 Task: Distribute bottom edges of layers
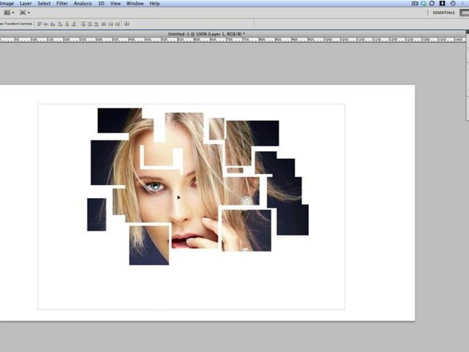96,24
